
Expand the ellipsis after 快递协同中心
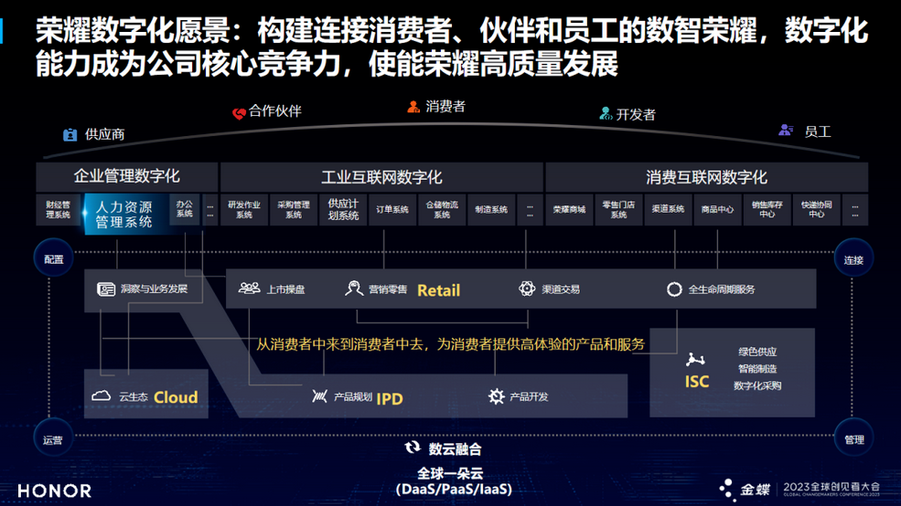pos(855,211)
